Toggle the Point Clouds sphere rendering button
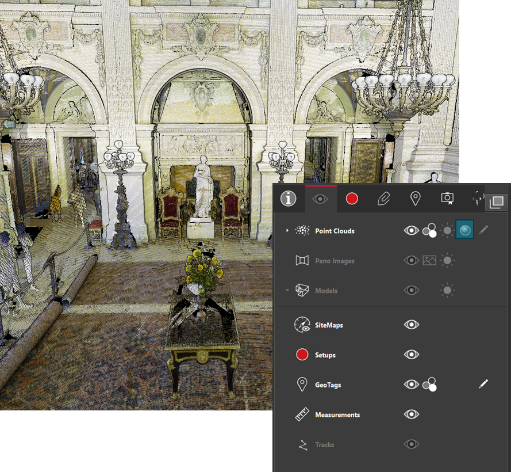Screen dimensions: 511x472 click(465, 230)
